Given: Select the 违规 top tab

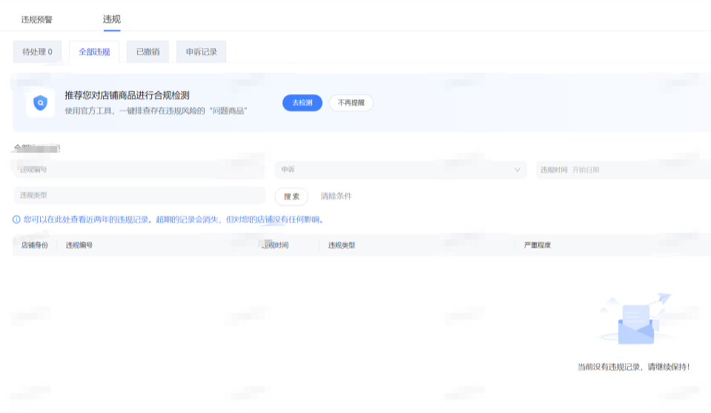Looking at the screenshot, I should pos(112,19).
